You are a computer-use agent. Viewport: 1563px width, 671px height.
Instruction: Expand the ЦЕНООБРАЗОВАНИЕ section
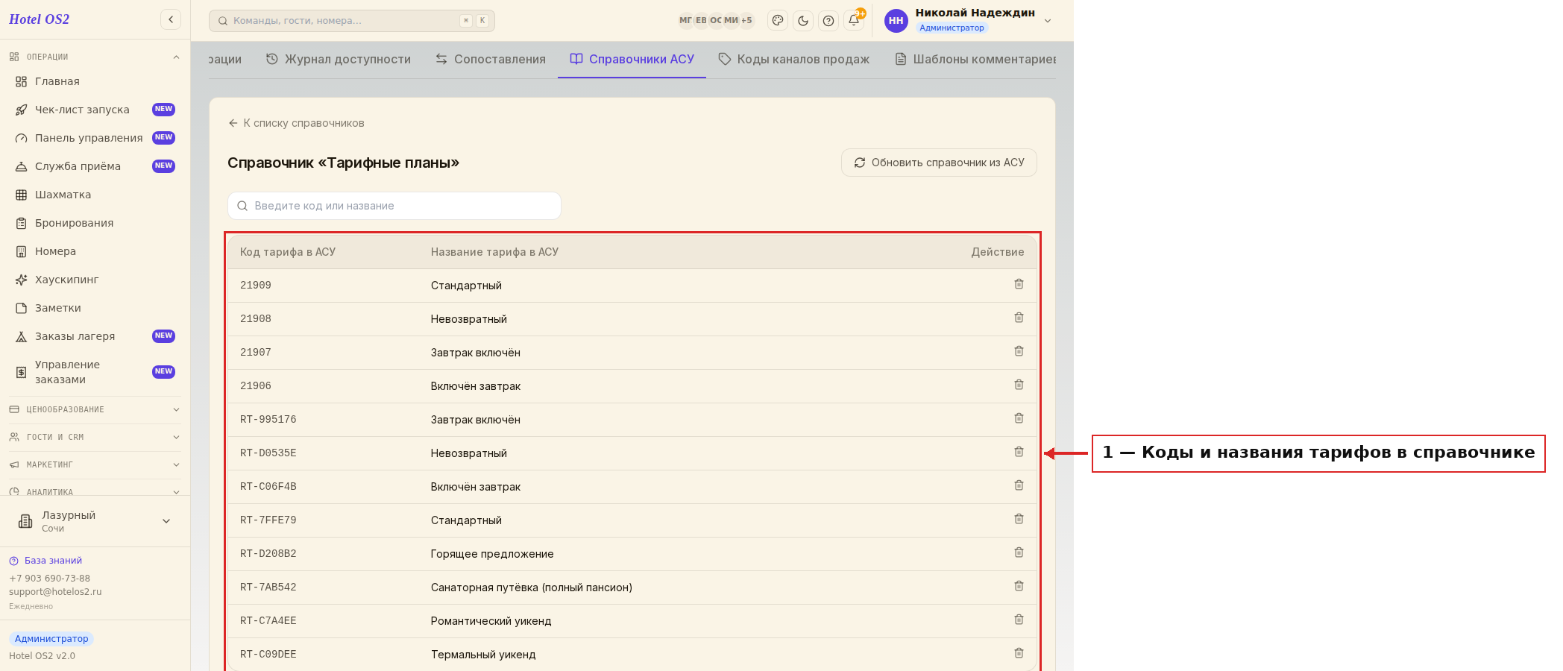[x=95, y=409]
